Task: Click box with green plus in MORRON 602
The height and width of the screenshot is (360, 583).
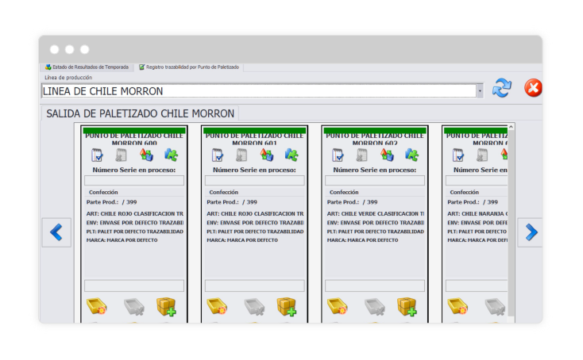Action: coord(407,307)
